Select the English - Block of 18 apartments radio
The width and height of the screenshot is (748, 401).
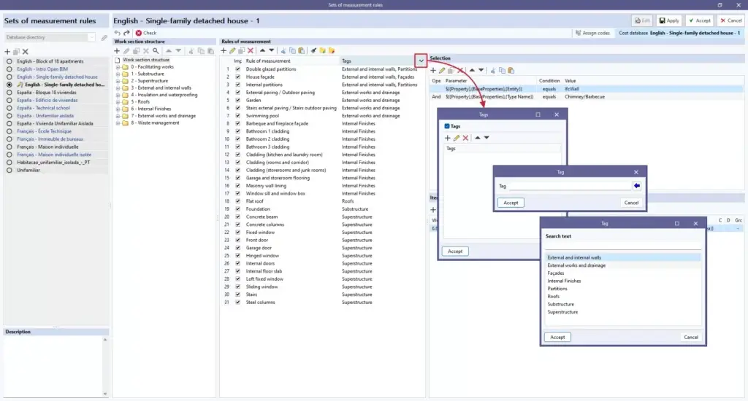point(9,61)
